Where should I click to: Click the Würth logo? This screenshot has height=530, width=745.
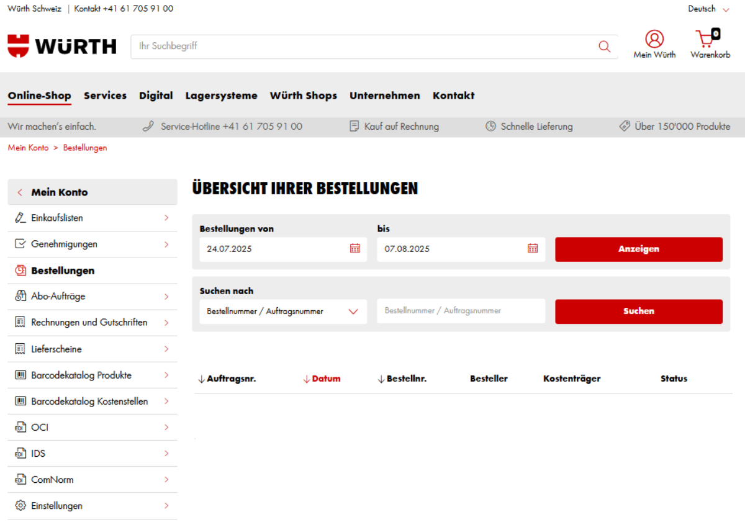62,46
